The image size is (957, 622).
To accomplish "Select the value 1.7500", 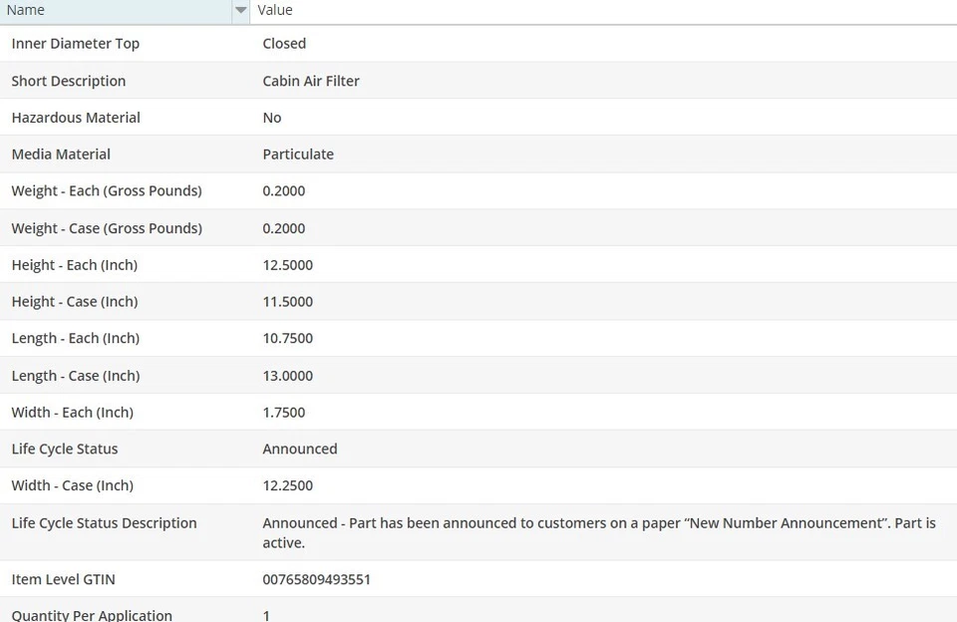I will pyautogui.click(x=284, y=413).
